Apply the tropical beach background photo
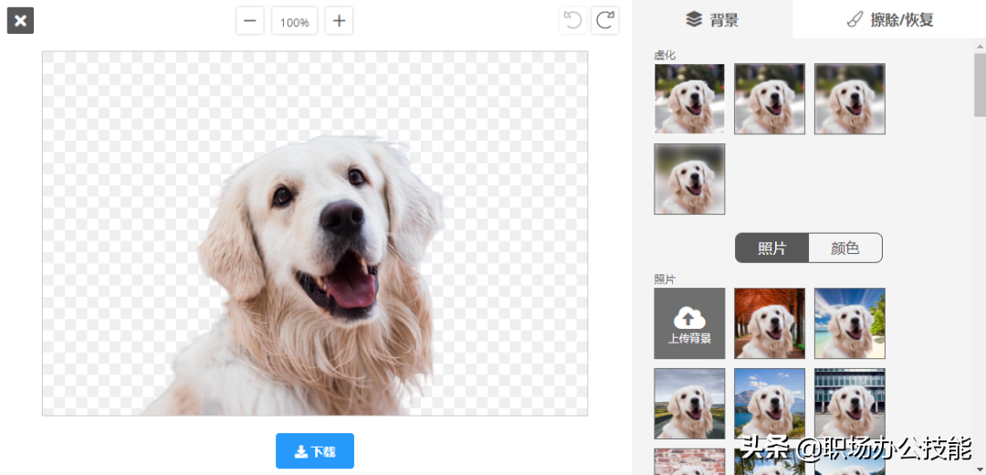The height and width of the screenshot is (475, 986). click(850, 323)
